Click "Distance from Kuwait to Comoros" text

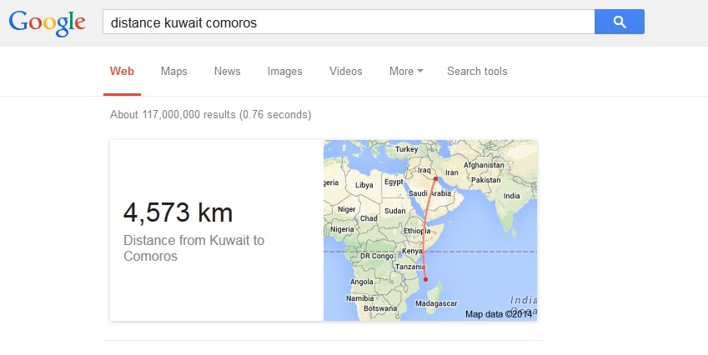193,248
